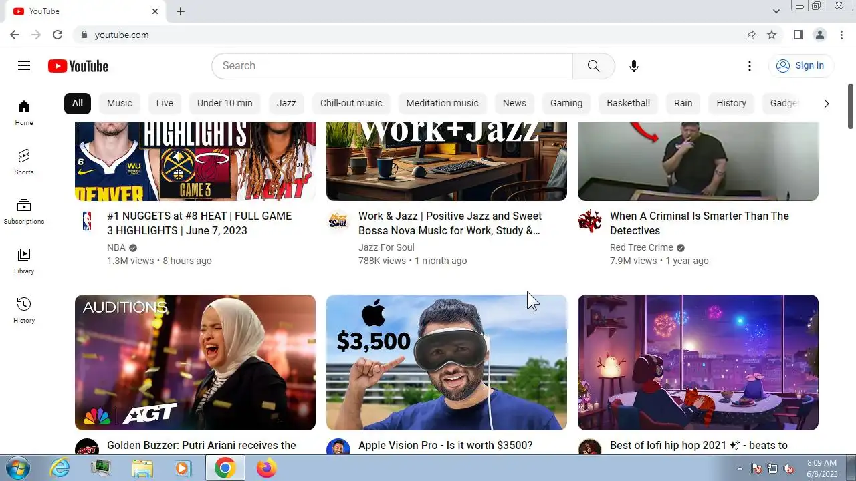Click the search magnifier button
Image resolution: width=856 pixels, height=481 pixels.
pos(593,65)
